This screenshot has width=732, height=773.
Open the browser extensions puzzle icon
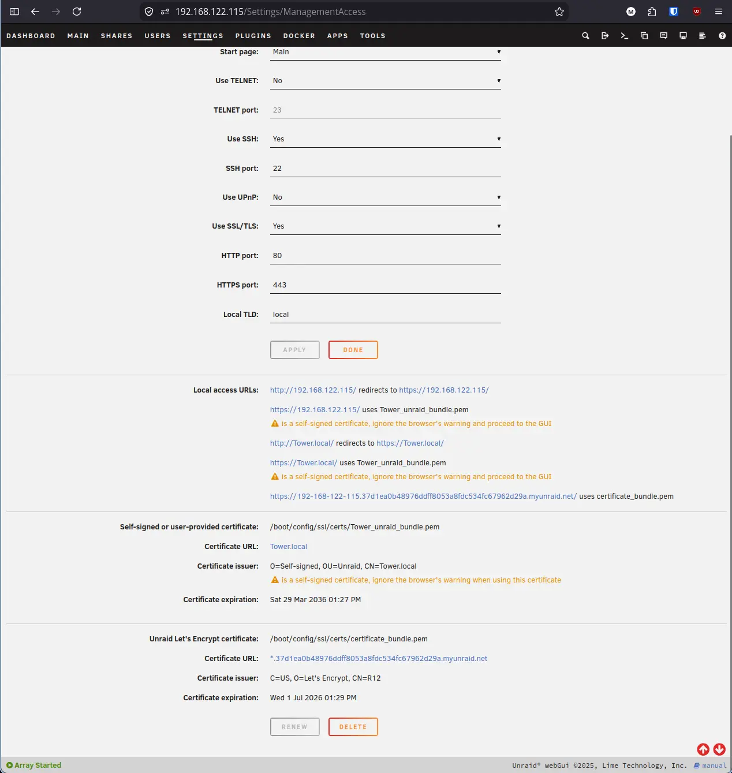coord(652,12)
